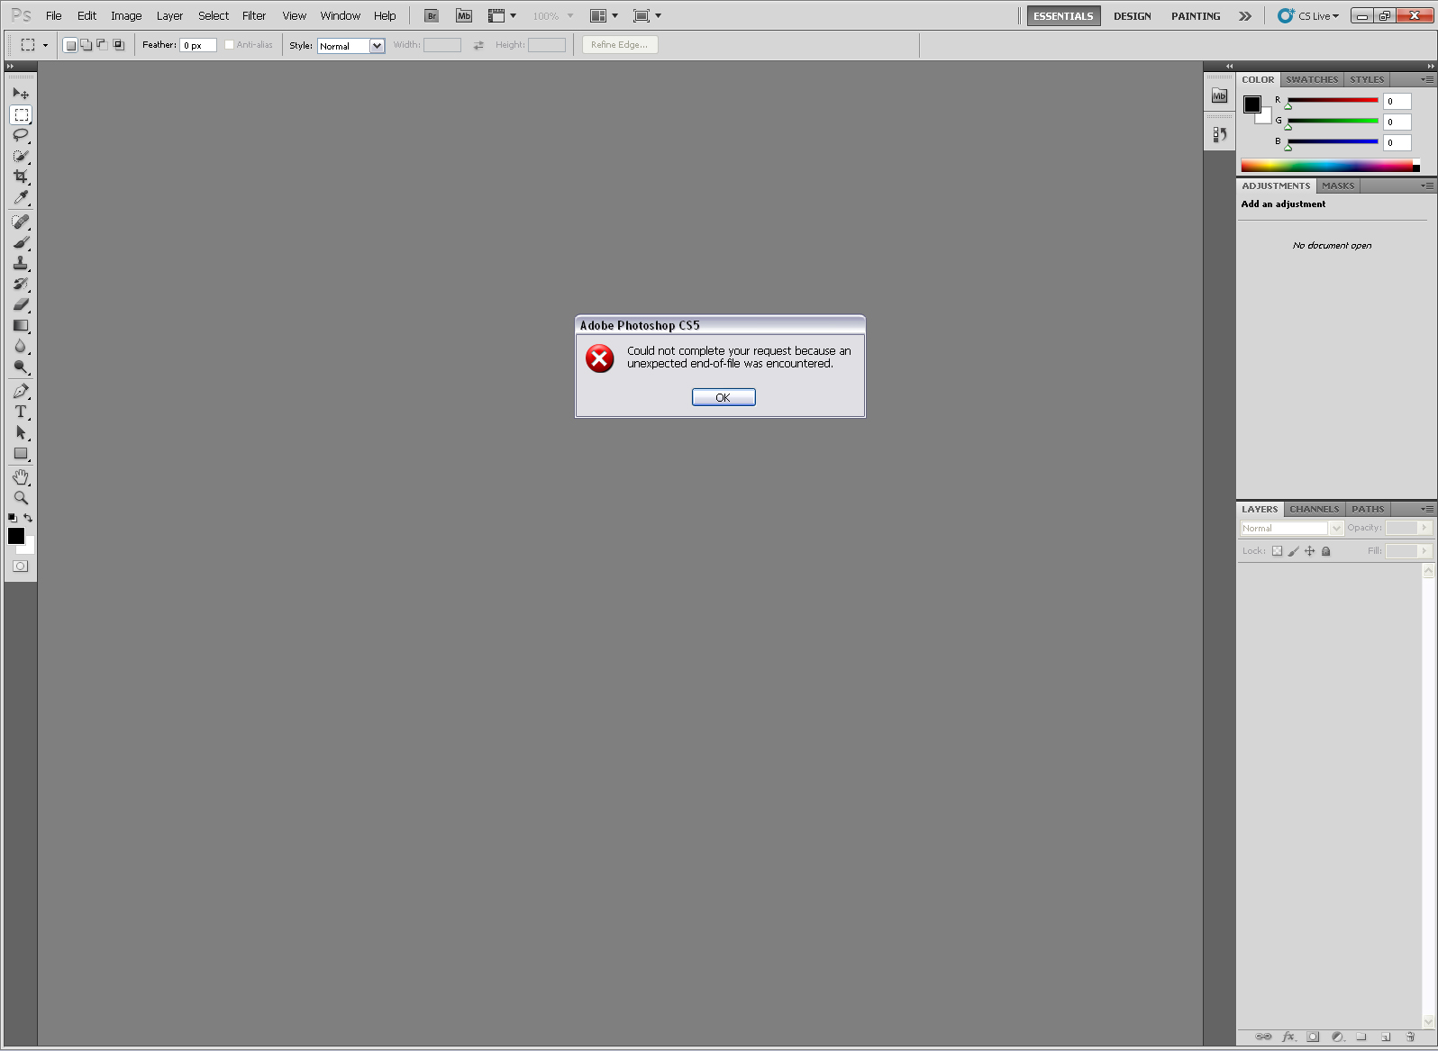Select the Crop tool
The image size is (1438, 1051).
pyautogui.click(x=21, y=177)
